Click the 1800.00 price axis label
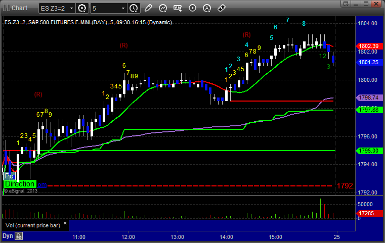This screenshot has height=243, width=385. tap(368, 80)
